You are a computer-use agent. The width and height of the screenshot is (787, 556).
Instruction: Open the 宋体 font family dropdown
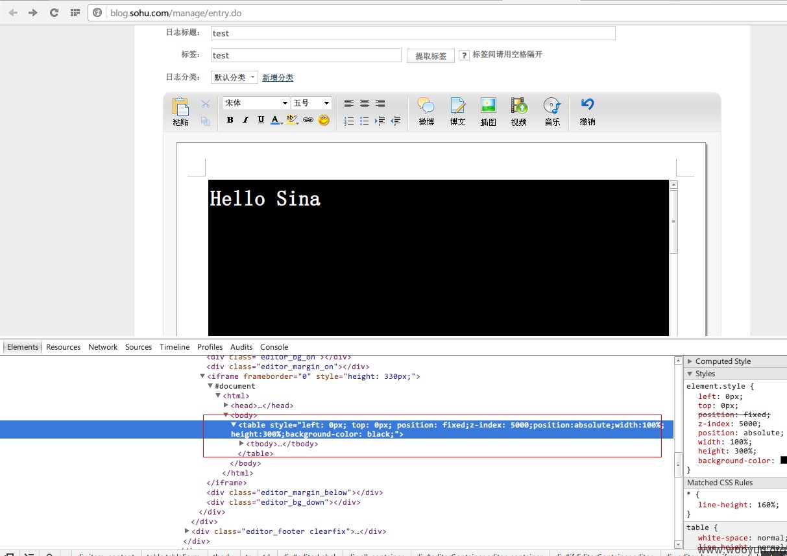point(256,103)
